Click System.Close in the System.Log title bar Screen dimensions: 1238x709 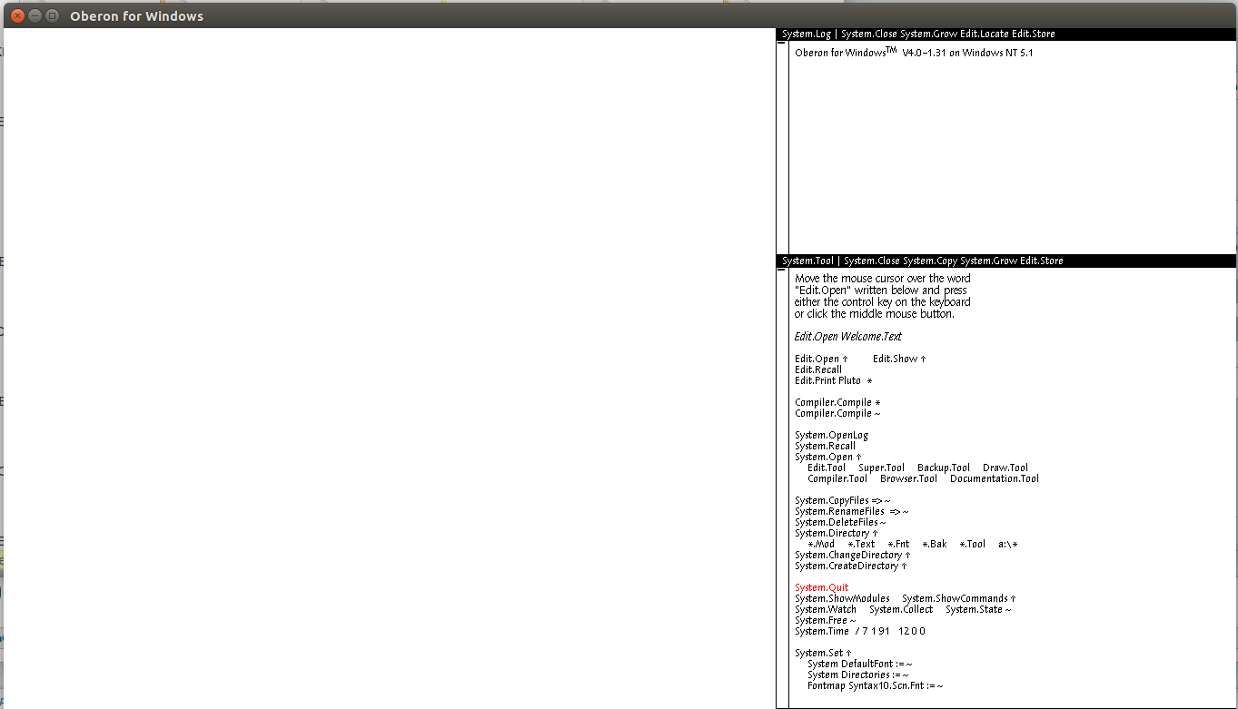pos(869,34)
